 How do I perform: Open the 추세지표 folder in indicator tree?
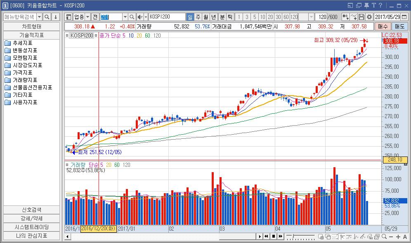[22, 43]
